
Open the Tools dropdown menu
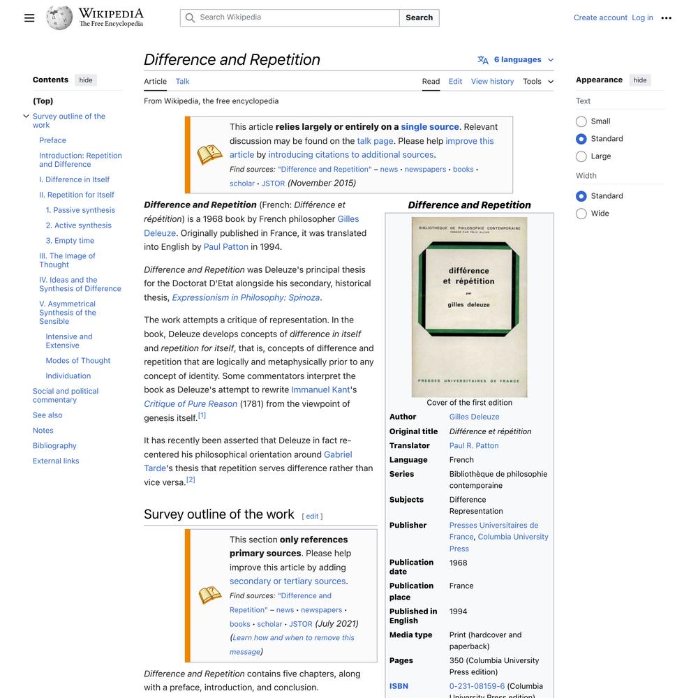click(x=538, y=82)
